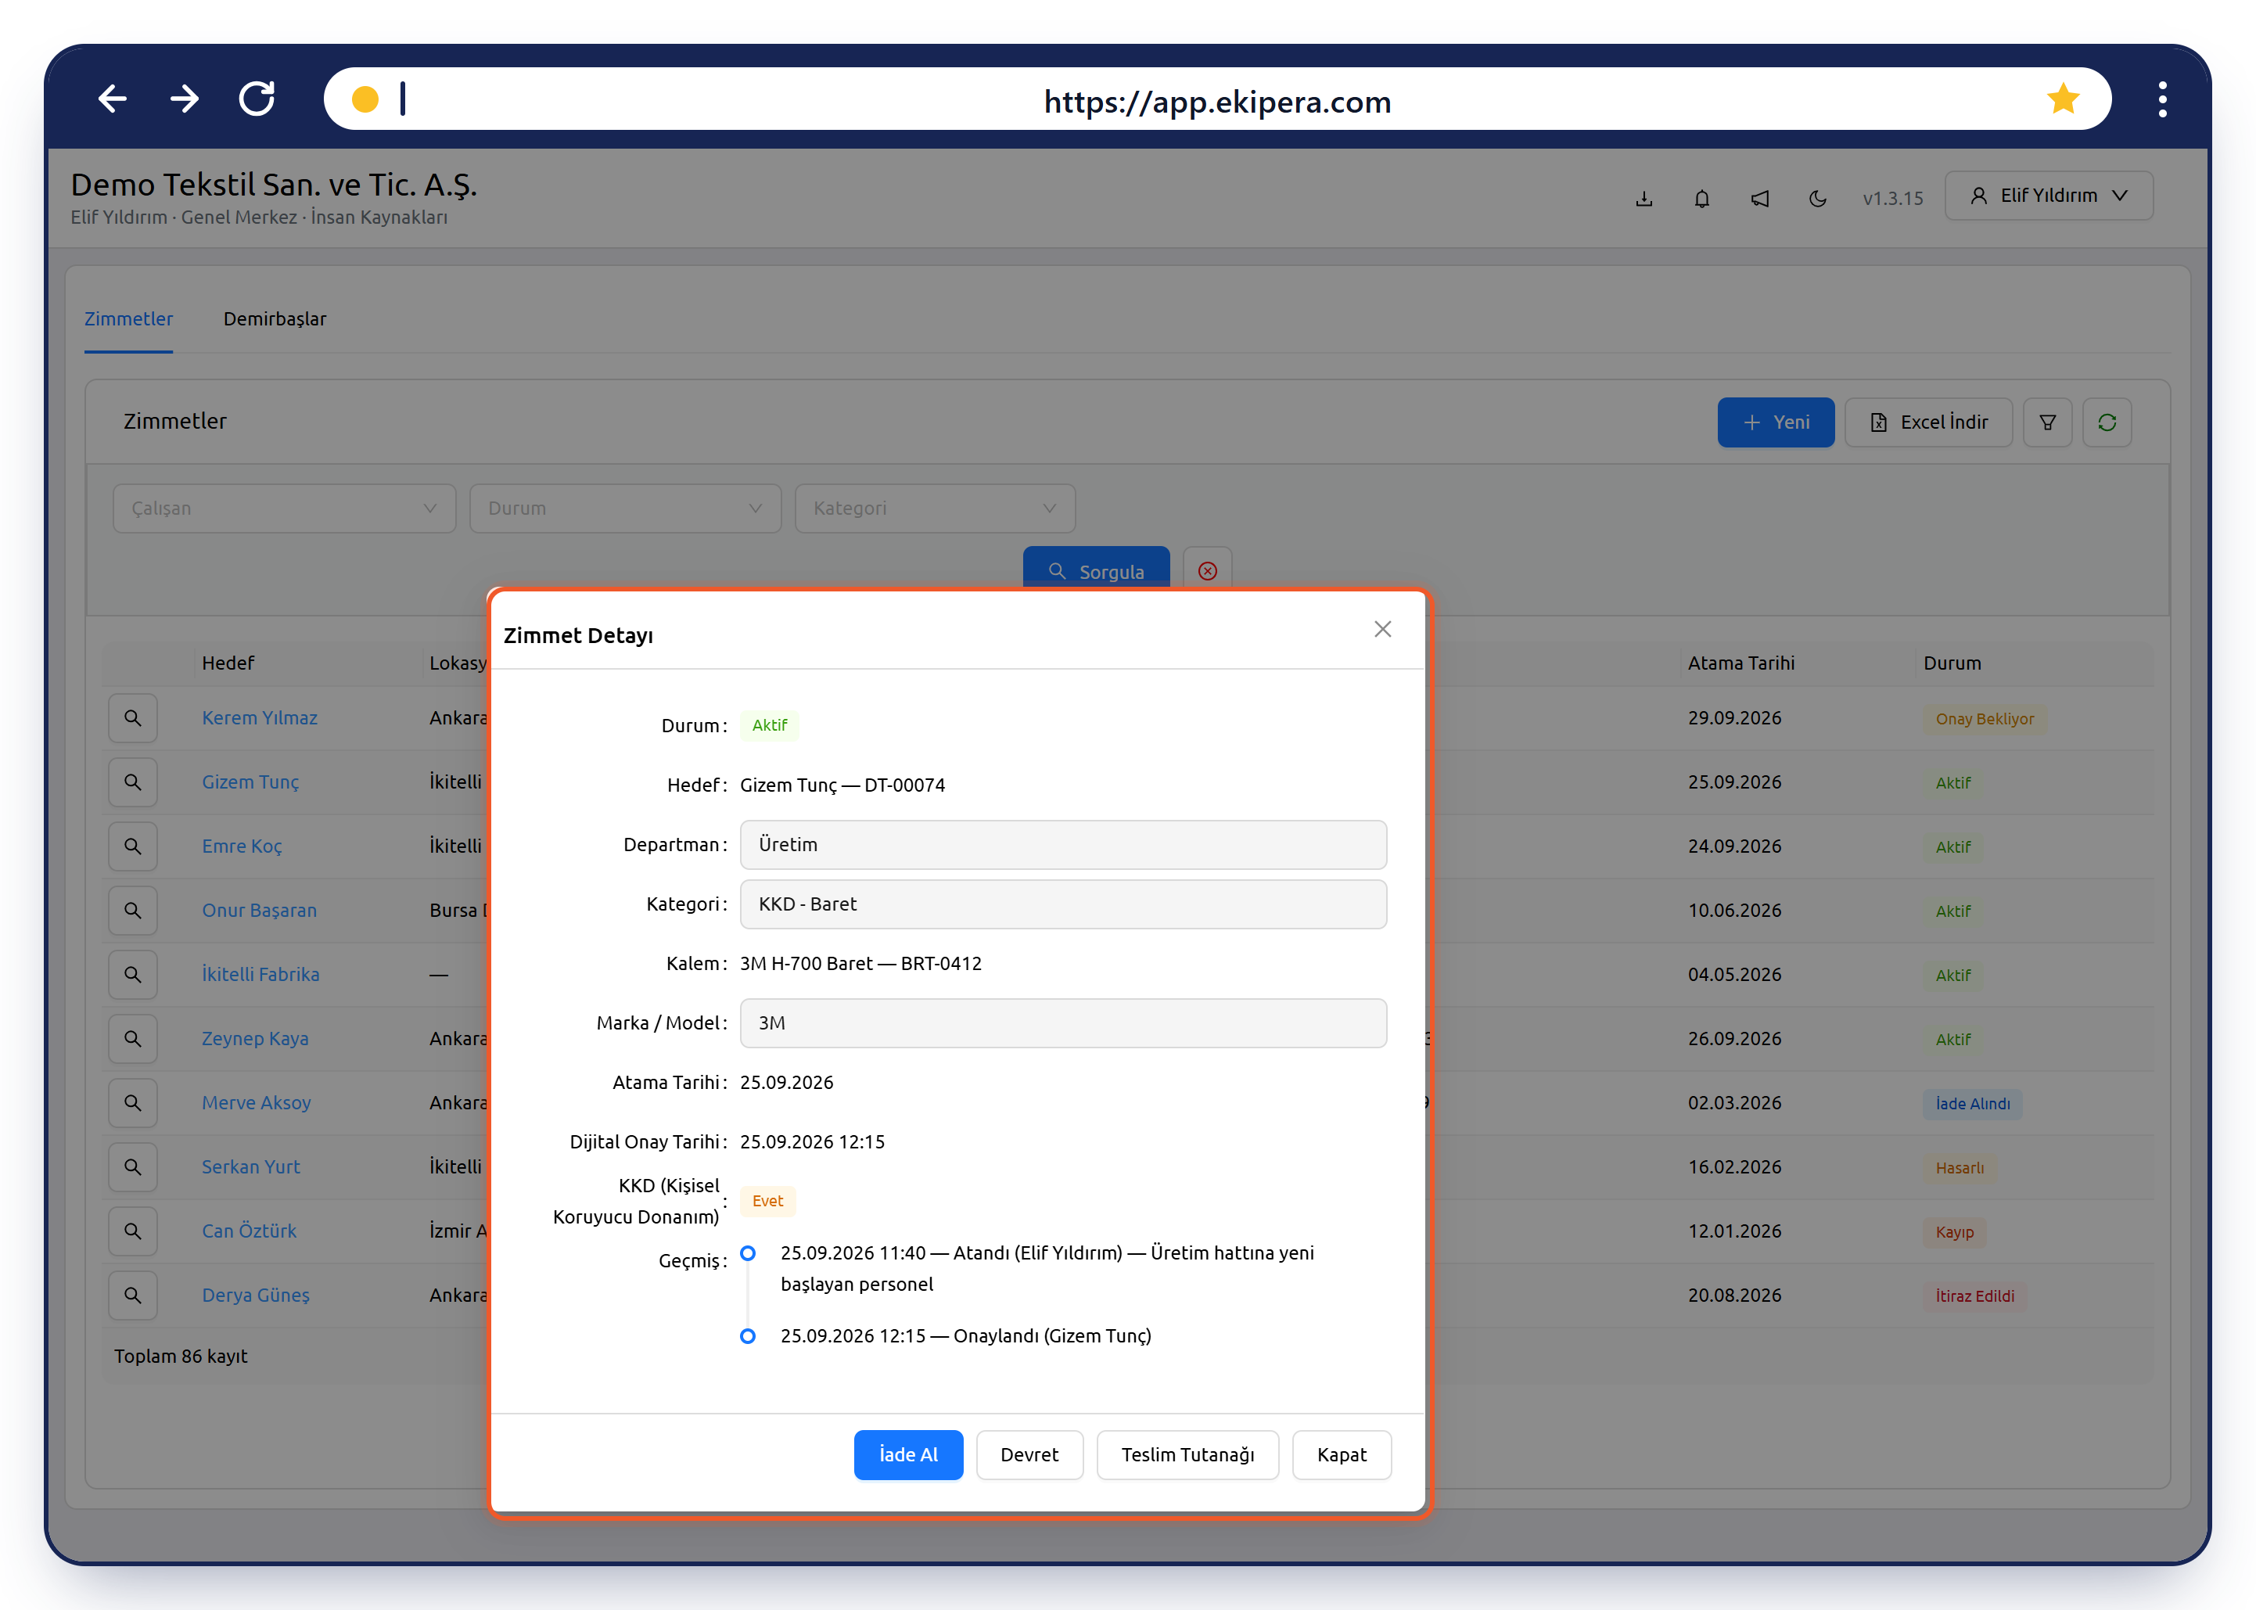The height and width of the screenshot is (1610, 2256).
Task: Open the Gizem Tunç link in table
Action: coord(251,782)
